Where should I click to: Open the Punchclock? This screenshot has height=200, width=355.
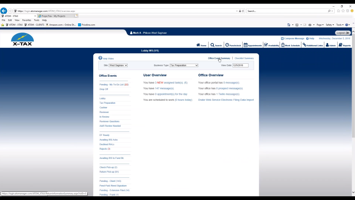(233, 45)
